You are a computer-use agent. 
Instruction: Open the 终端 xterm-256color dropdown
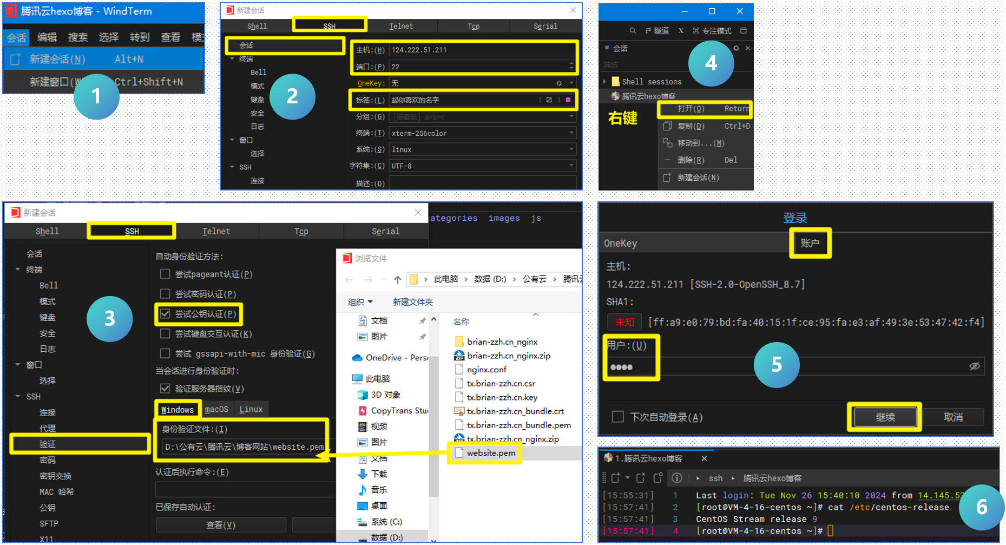(x=571, y=133)
